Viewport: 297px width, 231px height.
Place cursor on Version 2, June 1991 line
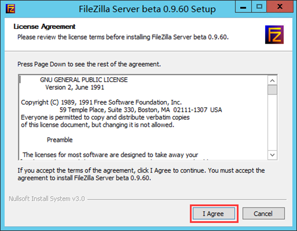[75, 87]
